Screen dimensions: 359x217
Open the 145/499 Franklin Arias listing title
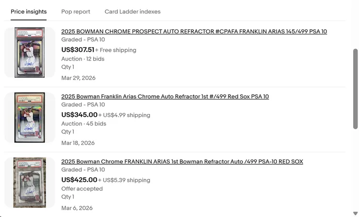pos(194,31)
